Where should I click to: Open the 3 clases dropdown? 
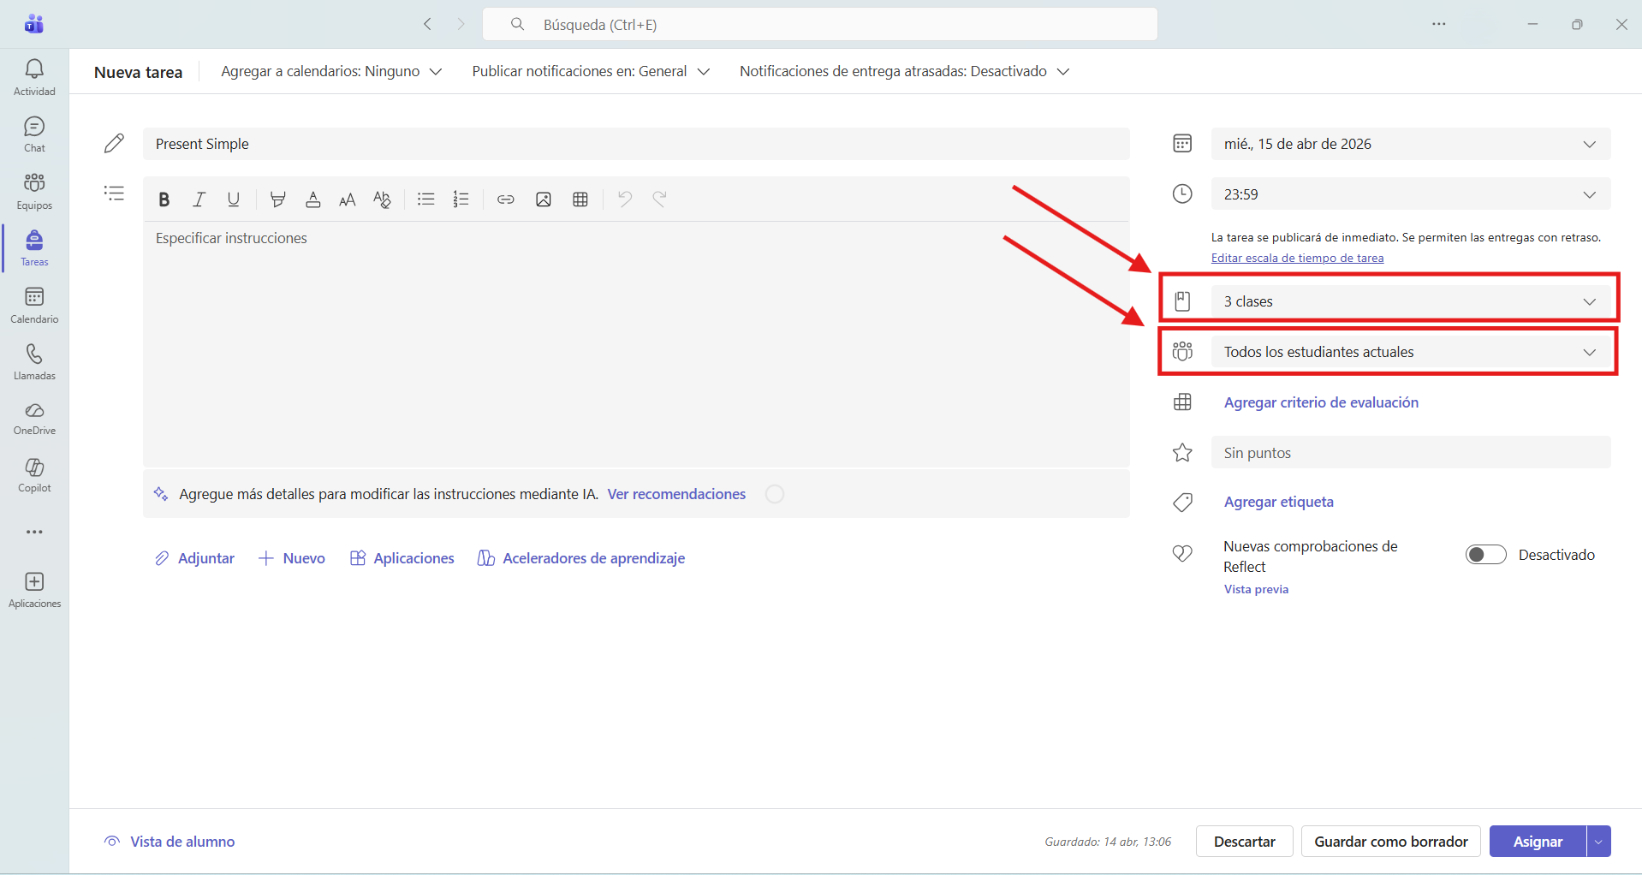click(x=1411, y=301)
